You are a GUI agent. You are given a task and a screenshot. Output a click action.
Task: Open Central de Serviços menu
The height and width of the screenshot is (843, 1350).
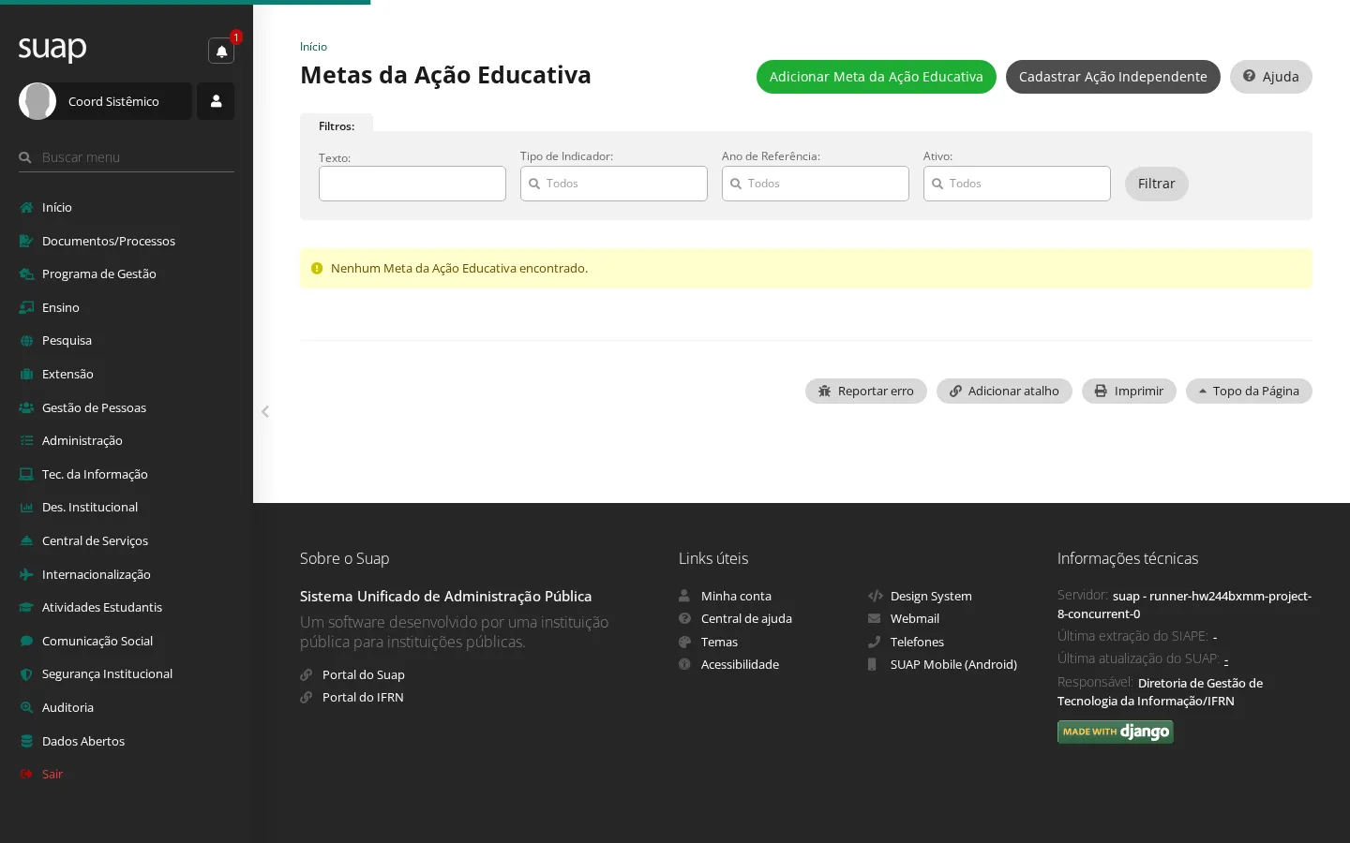127,540
